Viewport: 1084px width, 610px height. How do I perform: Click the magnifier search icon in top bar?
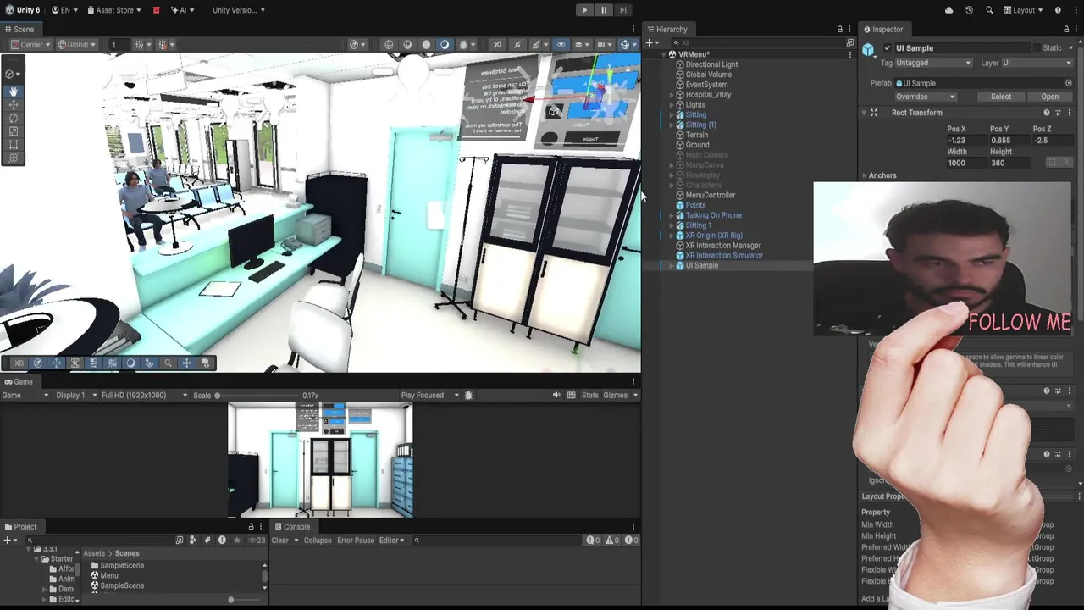coord(990,10)
